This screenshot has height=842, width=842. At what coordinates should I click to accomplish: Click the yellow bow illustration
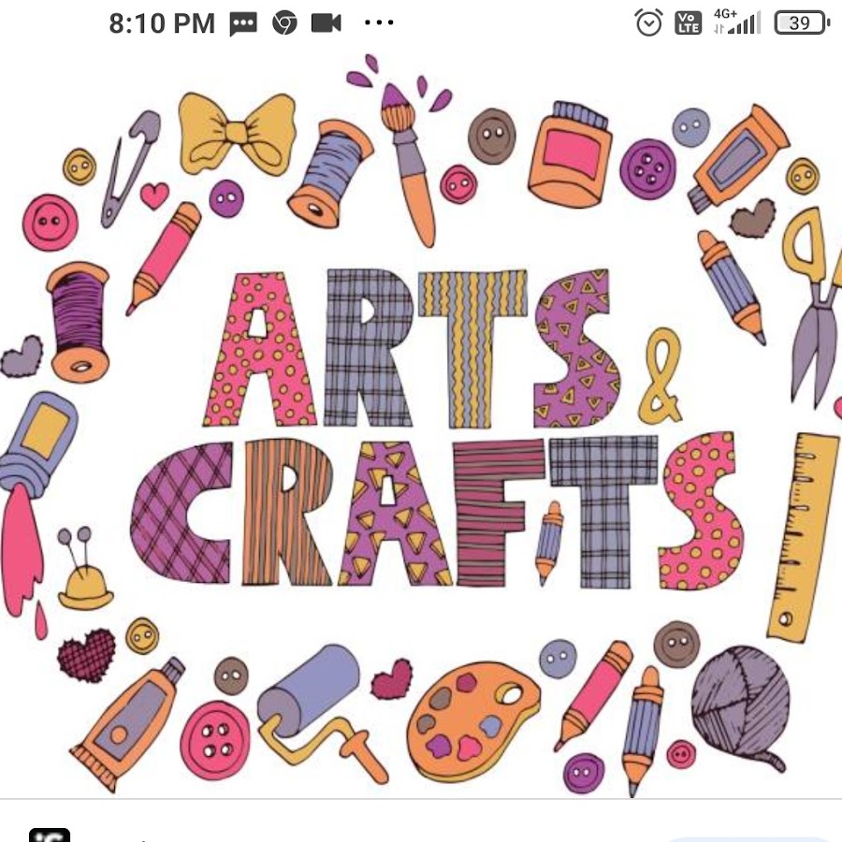237,134
